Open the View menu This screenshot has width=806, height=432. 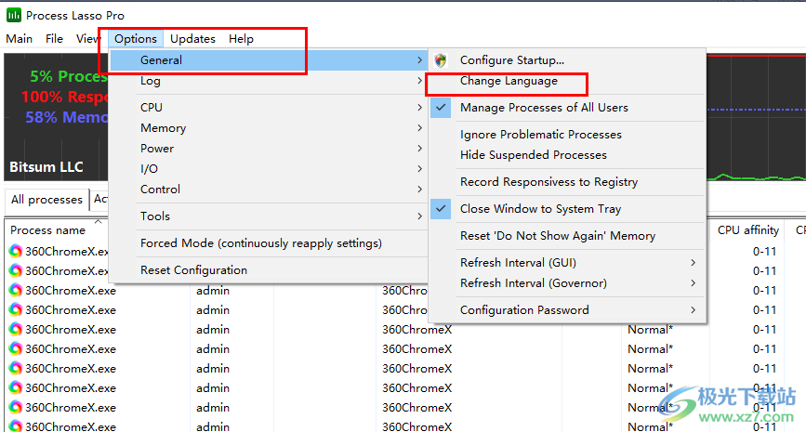click(x=87, y=39)
